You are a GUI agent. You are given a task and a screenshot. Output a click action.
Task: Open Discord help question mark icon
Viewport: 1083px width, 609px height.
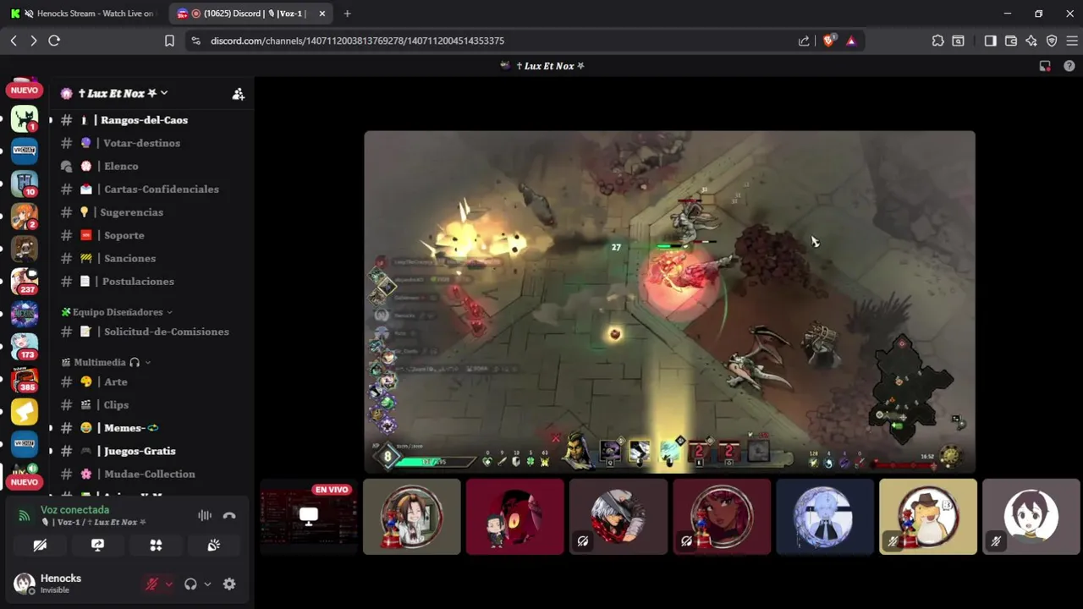tap(1069, 66)
